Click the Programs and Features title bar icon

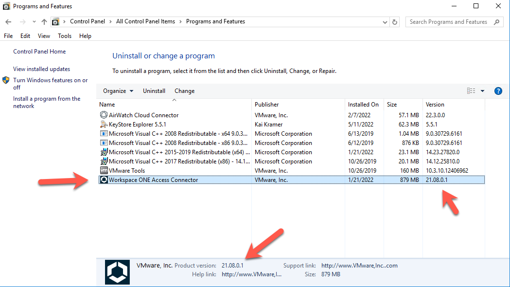(x=6, y=6)
